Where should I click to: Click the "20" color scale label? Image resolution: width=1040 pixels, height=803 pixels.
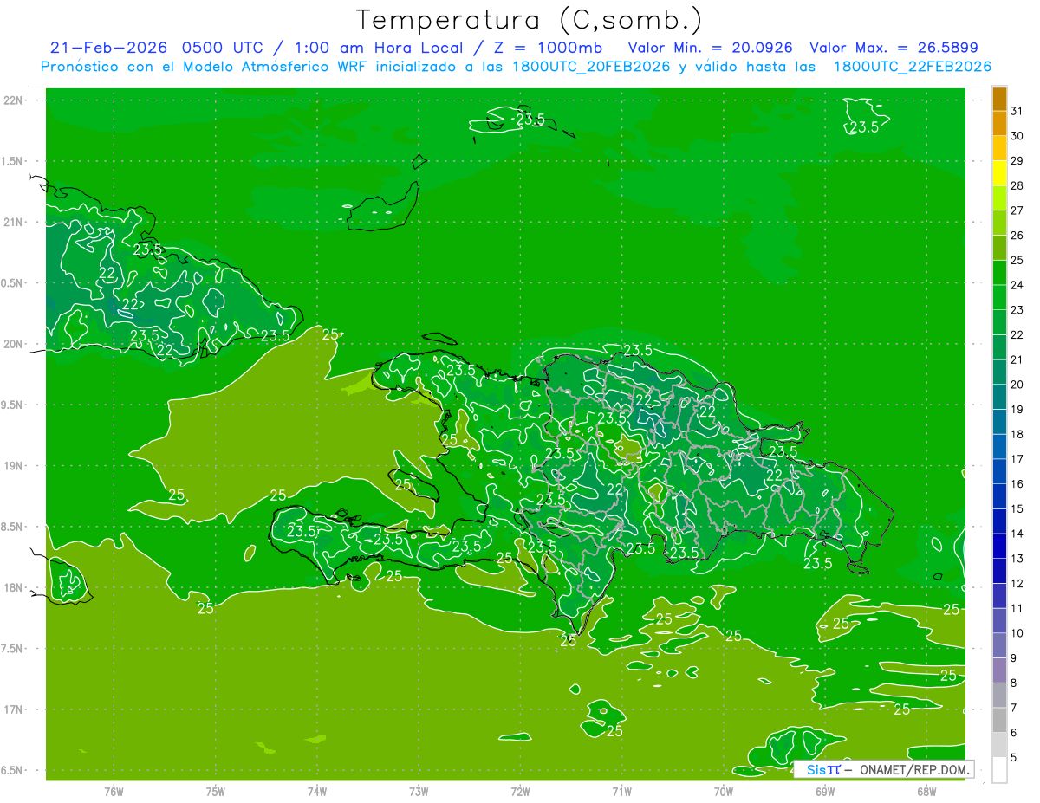coord(1017,385)
